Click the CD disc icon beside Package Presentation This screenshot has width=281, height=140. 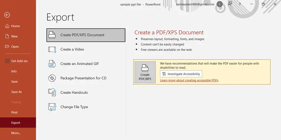52,78
